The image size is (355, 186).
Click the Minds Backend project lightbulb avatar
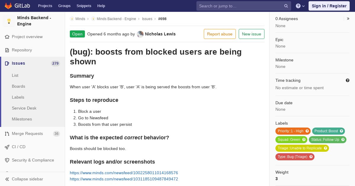pos(9,21)
